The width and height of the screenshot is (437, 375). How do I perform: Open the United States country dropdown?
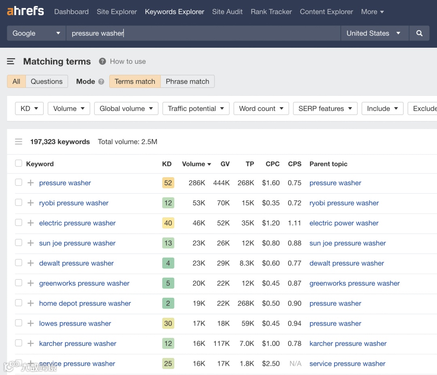[x=375, y=33]
